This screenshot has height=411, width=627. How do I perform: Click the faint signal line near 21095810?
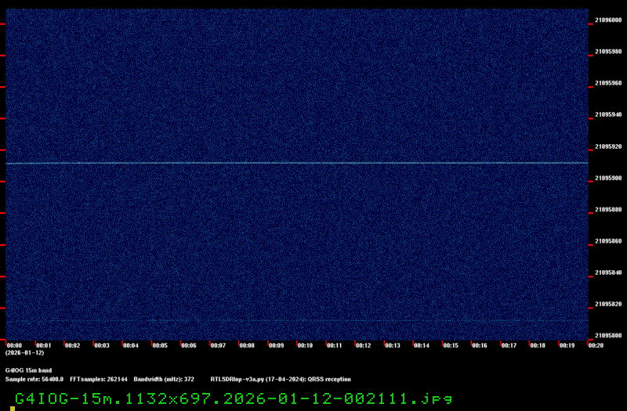click(x=296, y=320)
